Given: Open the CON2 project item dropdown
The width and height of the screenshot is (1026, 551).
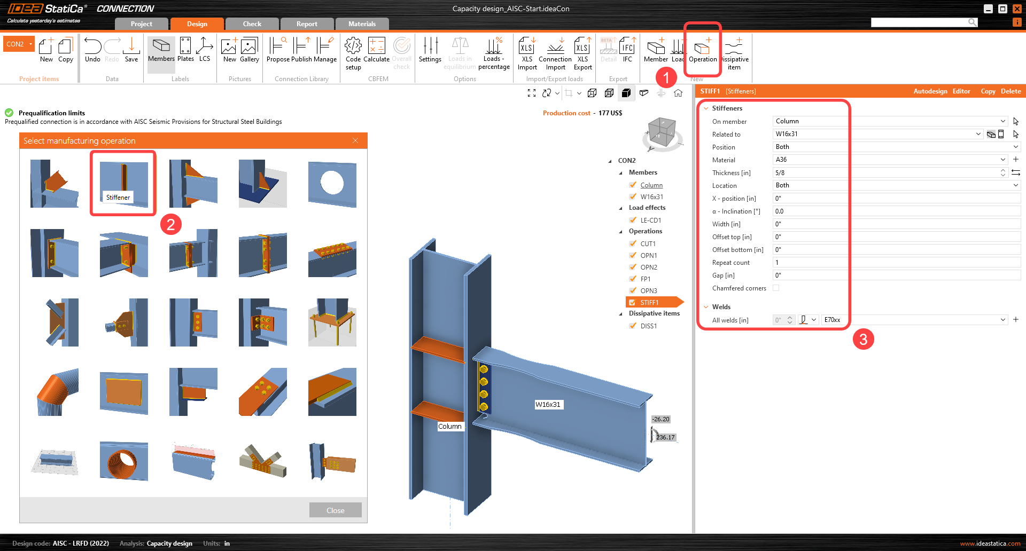Looking at the screenshot, I should pyautogui.click(x=31, y=44).
